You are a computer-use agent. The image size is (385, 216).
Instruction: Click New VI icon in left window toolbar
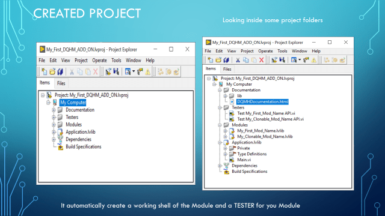[x=44, y=71]
